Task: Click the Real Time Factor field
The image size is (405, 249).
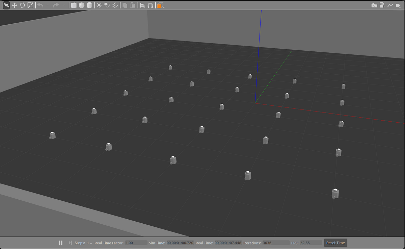Action: click(x=135, y=243)
